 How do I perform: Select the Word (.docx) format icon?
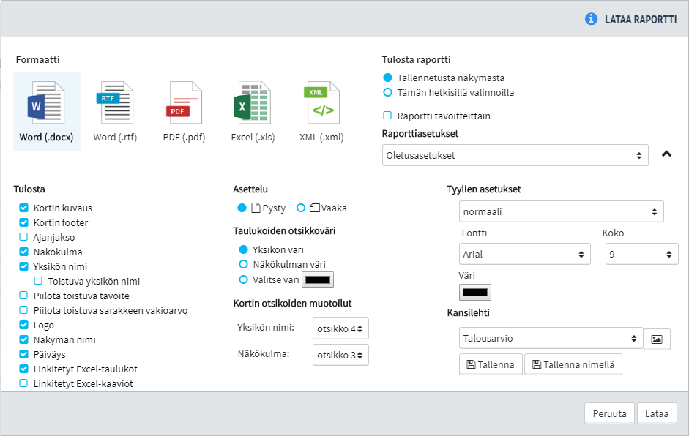point(46,104)
